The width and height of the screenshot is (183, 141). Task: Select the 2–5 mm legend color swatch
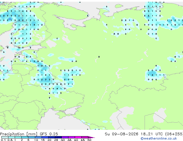[x=25, y=137]
